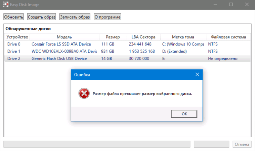Click the D: (Extended) volume label

click(x=174, y=51)
